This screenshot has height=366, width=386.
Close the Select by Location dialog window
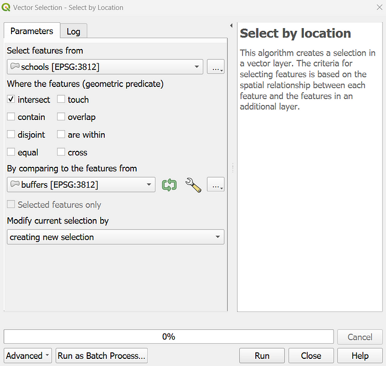(379, 7)
